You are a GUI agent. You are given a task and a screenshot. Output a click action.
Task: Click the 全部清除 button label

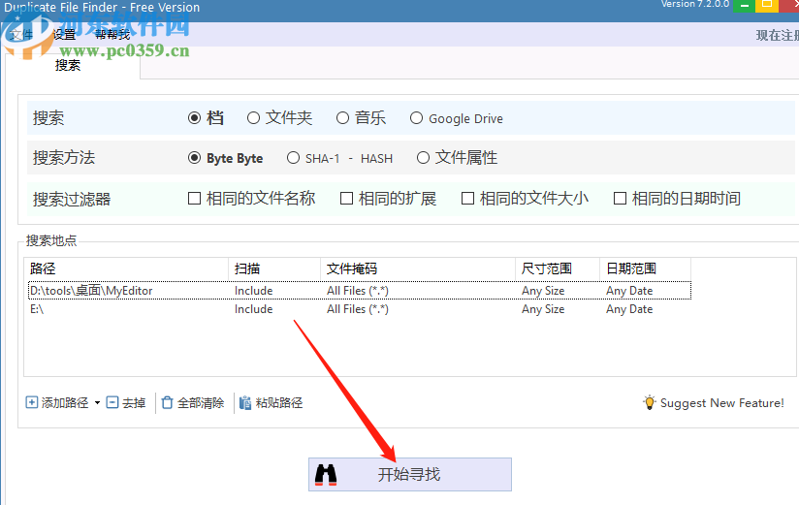tap(201, 403)
